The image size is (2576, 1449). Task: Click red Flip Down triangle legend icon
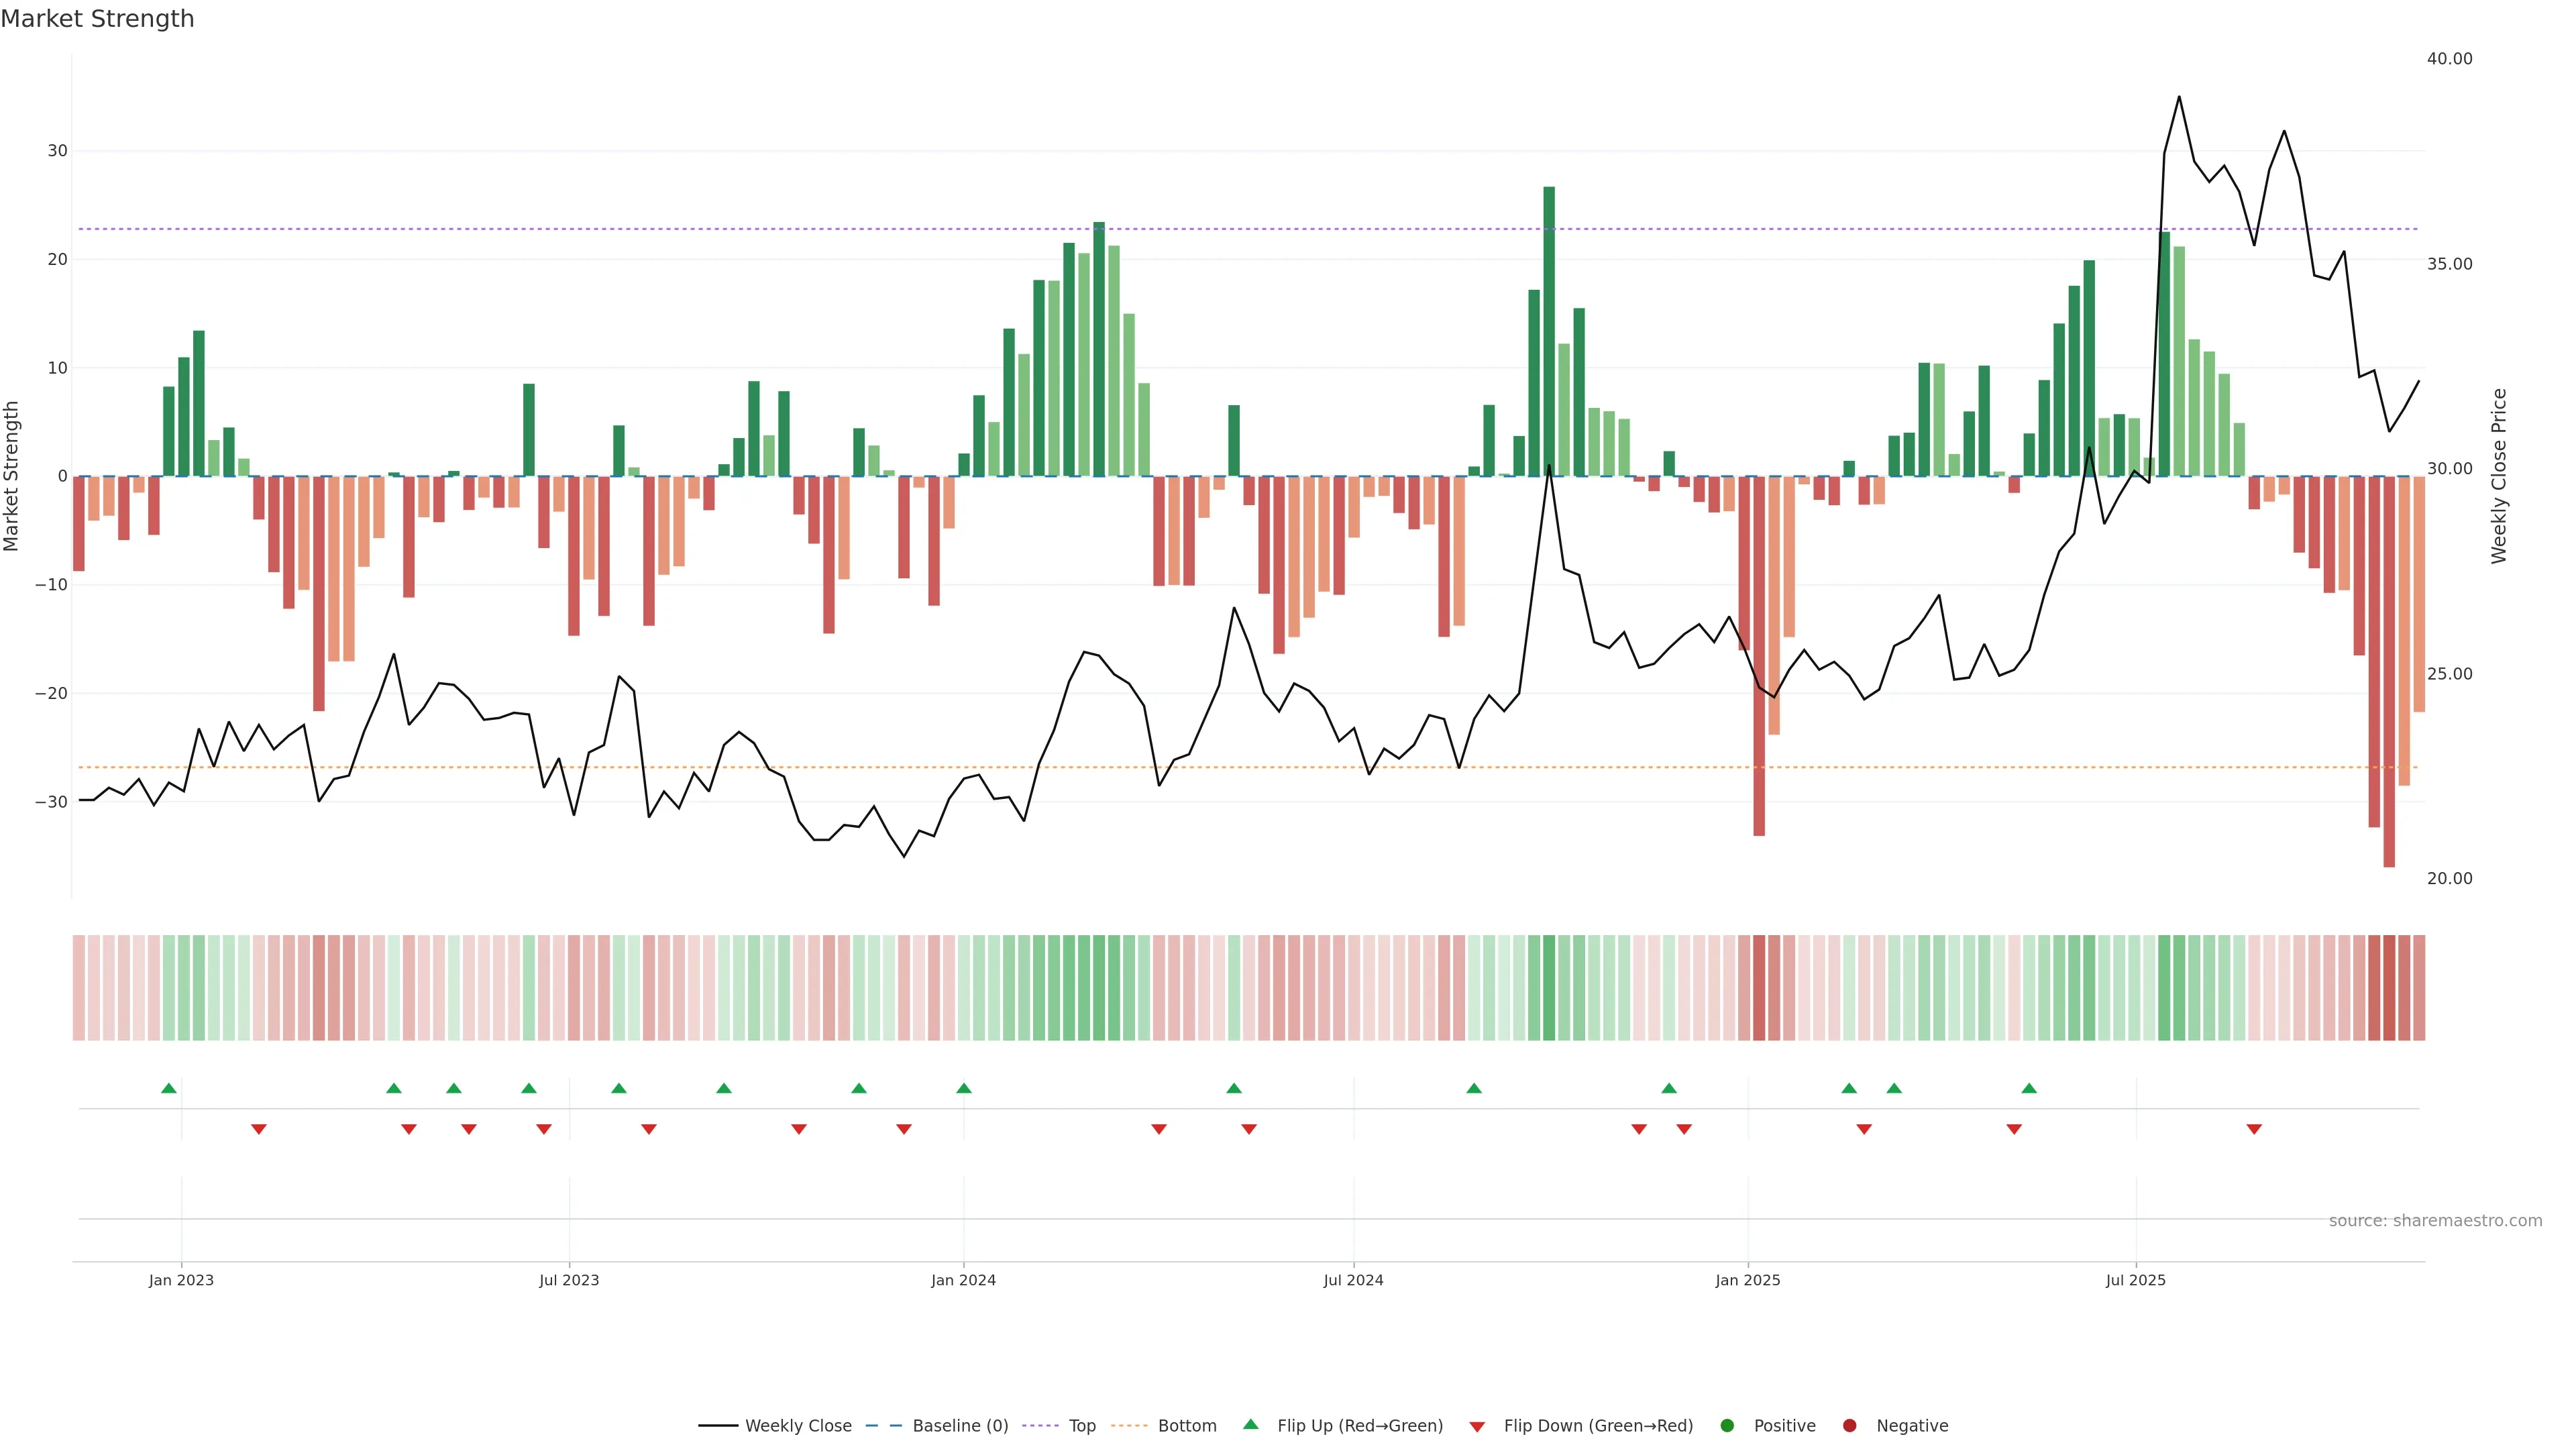point(1477,1427)
